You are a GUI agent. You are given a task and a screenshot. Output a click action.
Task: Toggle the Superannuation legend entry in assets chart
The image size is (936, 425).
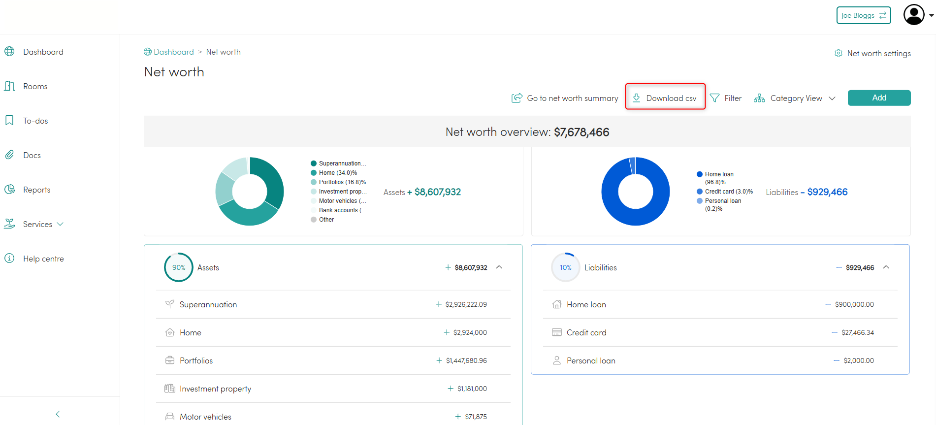339,163
